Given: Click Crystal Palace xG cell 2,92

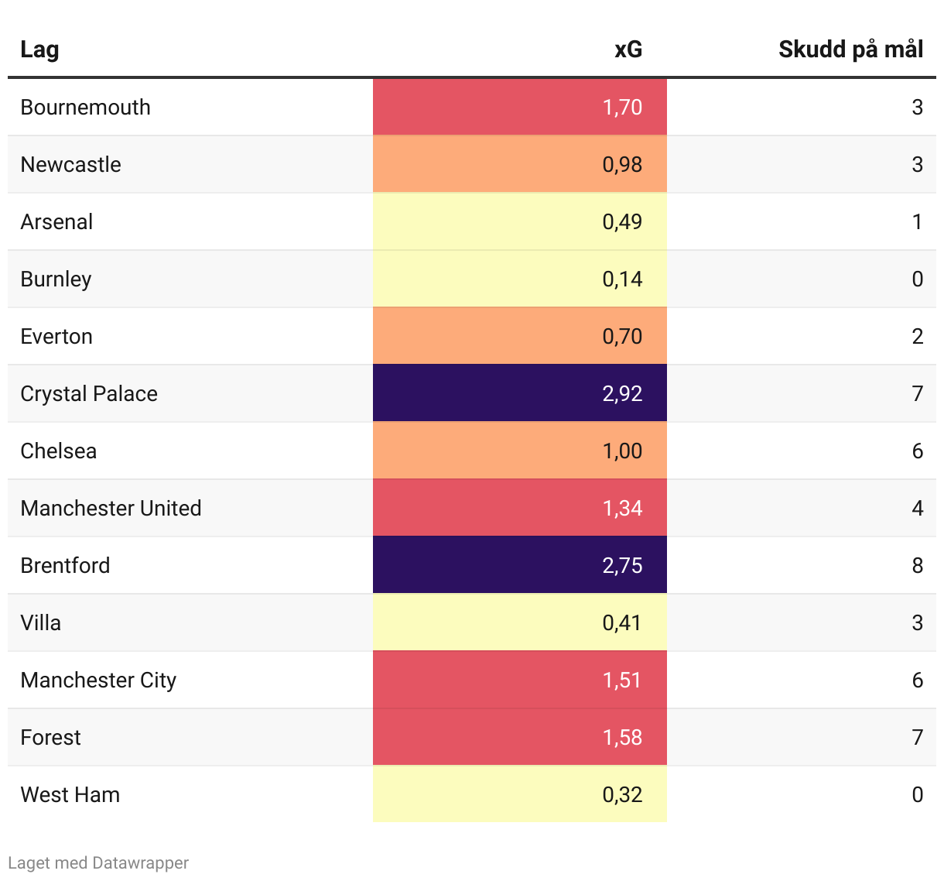Looking at the screenshot, I should pos(622,394).
